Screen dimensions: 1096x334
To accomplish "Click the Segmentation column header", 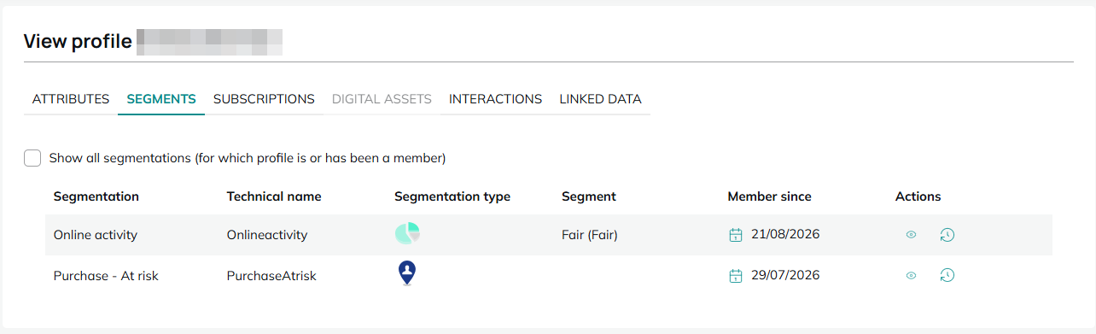I will (x=96, y=196).
